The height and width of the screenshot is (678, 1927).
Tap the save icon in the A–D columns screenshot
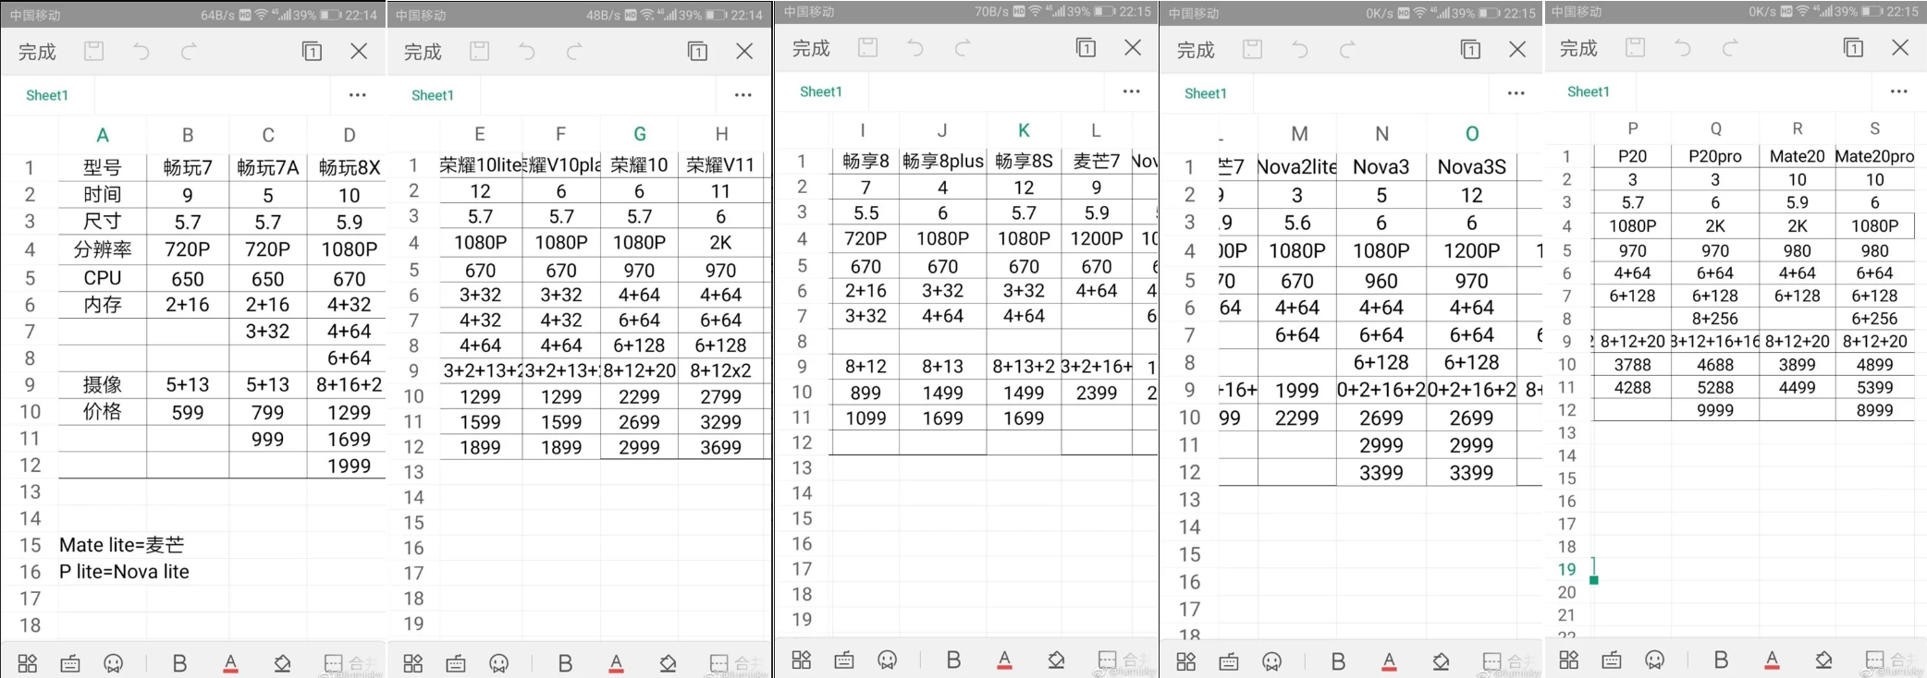pos(94,51)
